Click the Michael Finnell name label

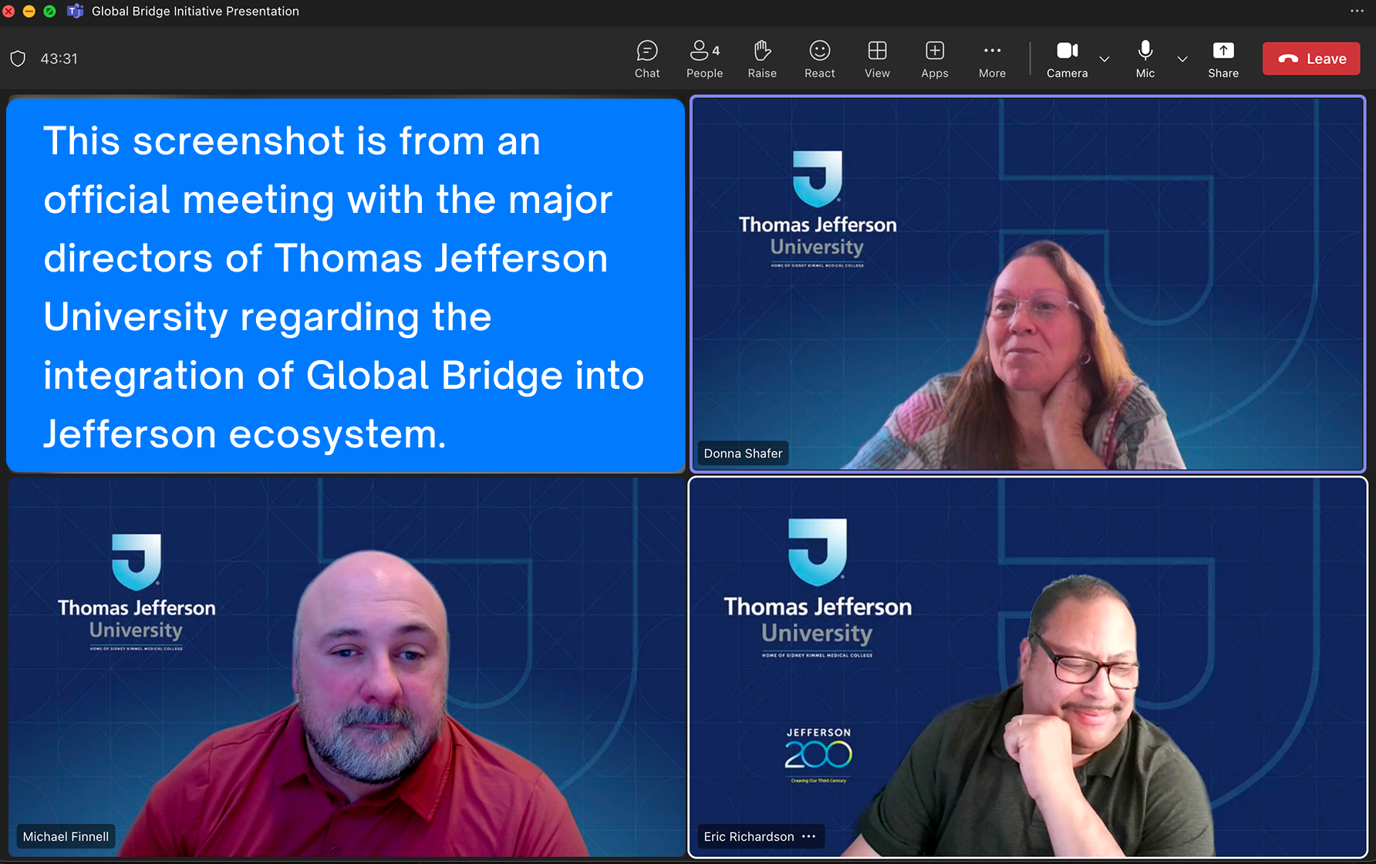tap(66, 836)
